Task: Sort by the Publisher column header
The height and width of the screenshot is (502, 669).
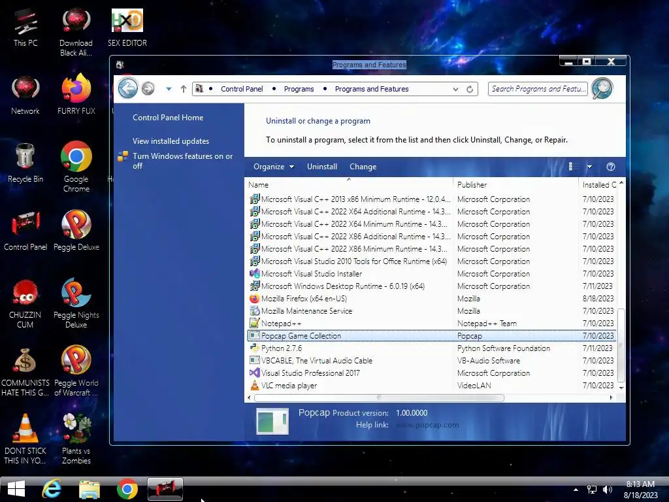Action: point(515,184)
